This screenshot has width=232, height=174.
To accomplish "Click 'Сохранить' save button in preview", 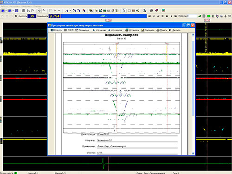I will pyautogui.click(x=148, y=30).
